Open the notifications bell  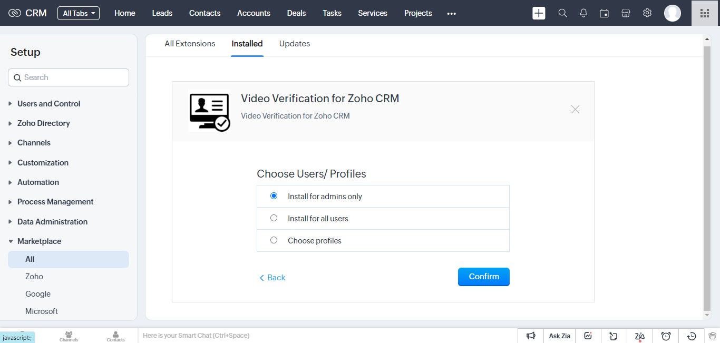[583, 13]
